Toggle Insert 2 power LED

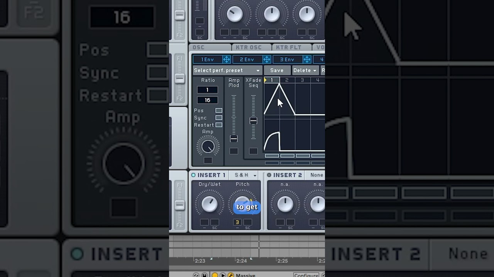pos(269,175)
